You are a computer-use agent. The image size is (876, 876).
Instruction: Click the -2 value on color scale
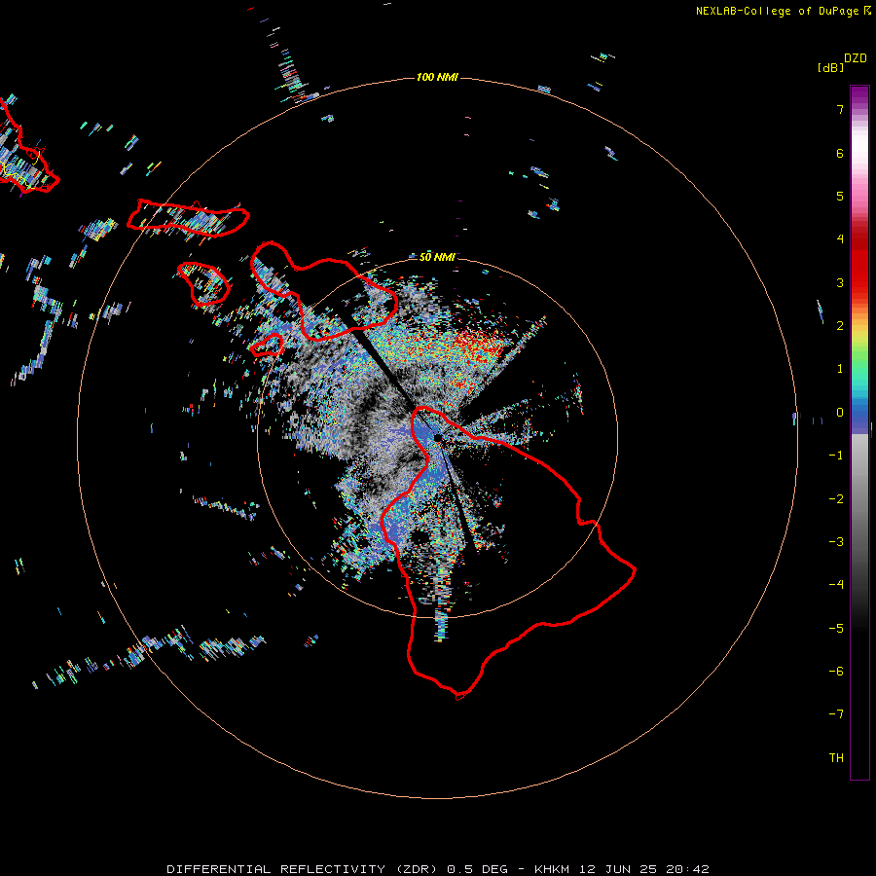click(x=836, y=499)
